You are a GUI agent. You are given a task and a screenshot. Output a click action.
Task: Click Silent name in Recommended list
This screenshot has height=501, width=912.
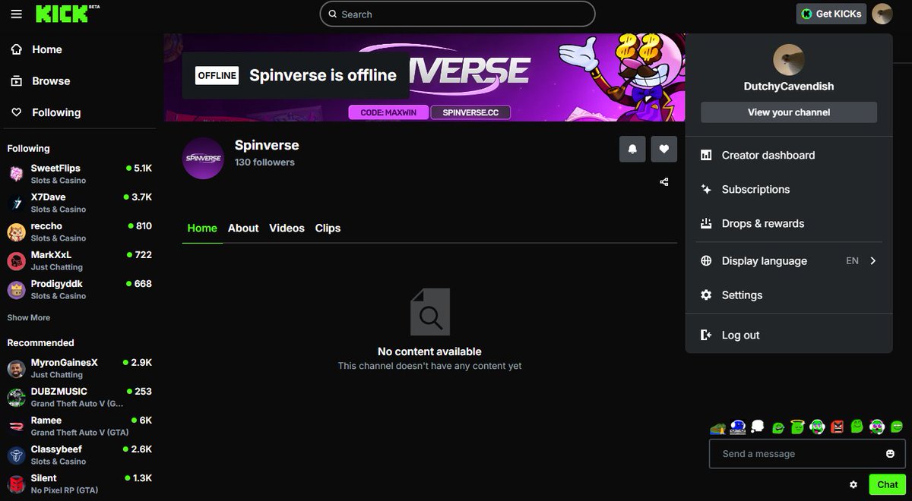pos(44,477)
